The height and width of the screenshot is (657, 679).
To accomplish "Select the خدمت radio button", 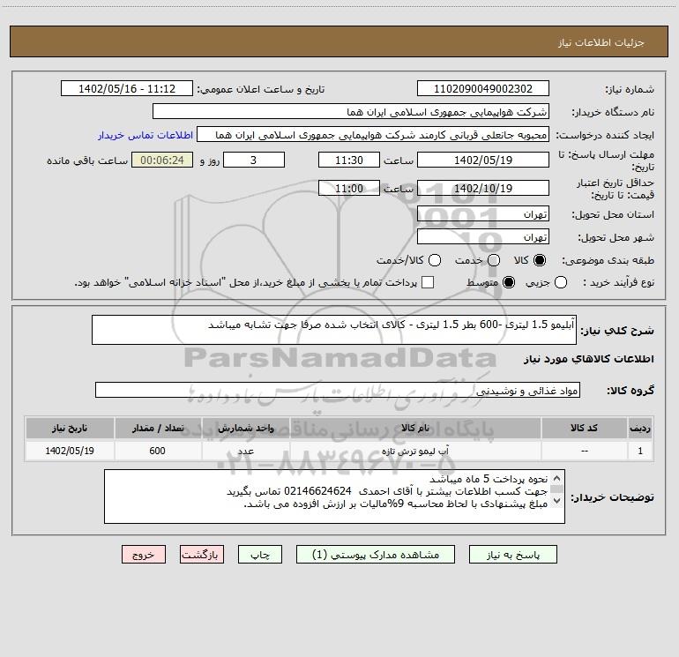I will click(494, 260).
